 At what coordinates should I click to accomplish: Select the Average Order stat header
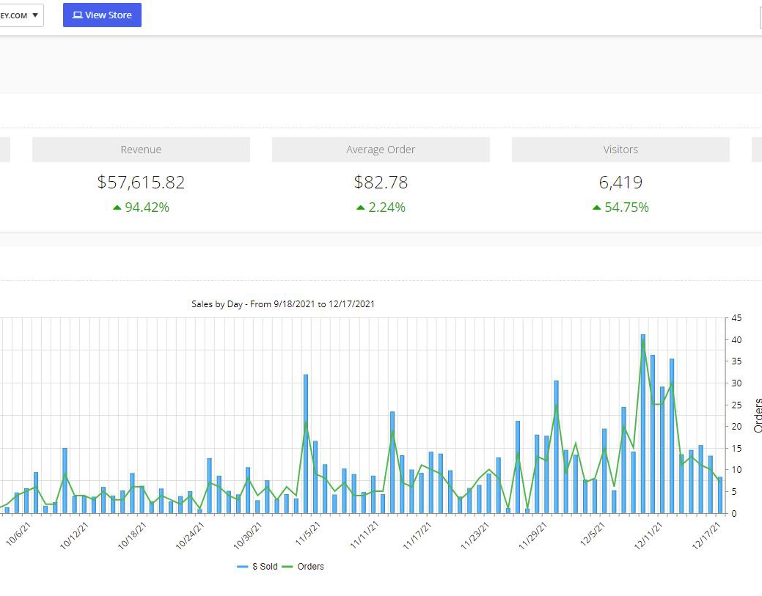click(x=381, y=150)
